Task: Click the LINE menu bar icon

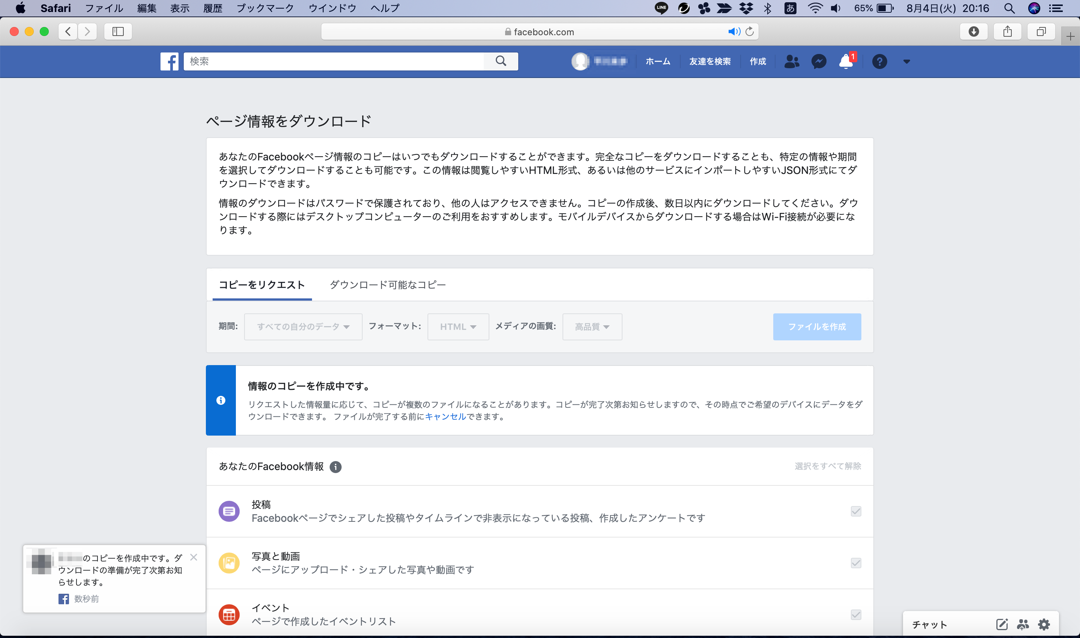Action: 661,8
